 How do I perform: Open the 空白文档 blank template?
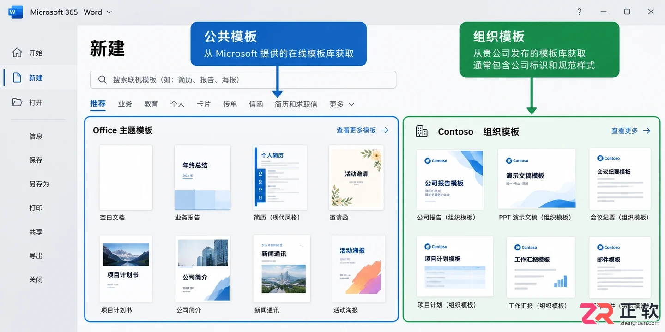coord(126,178)
